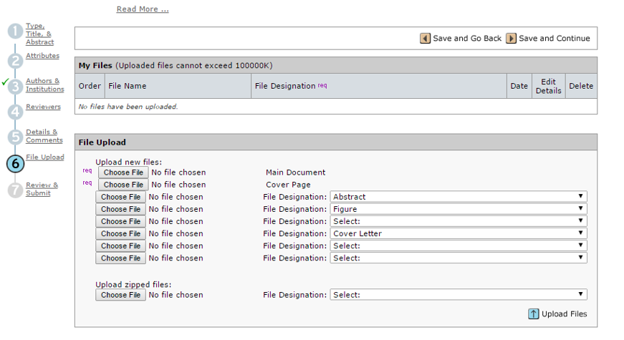Click the Save and Go Back arrow icon
This screenshot has height=340, width=624.
pos(426,39)
